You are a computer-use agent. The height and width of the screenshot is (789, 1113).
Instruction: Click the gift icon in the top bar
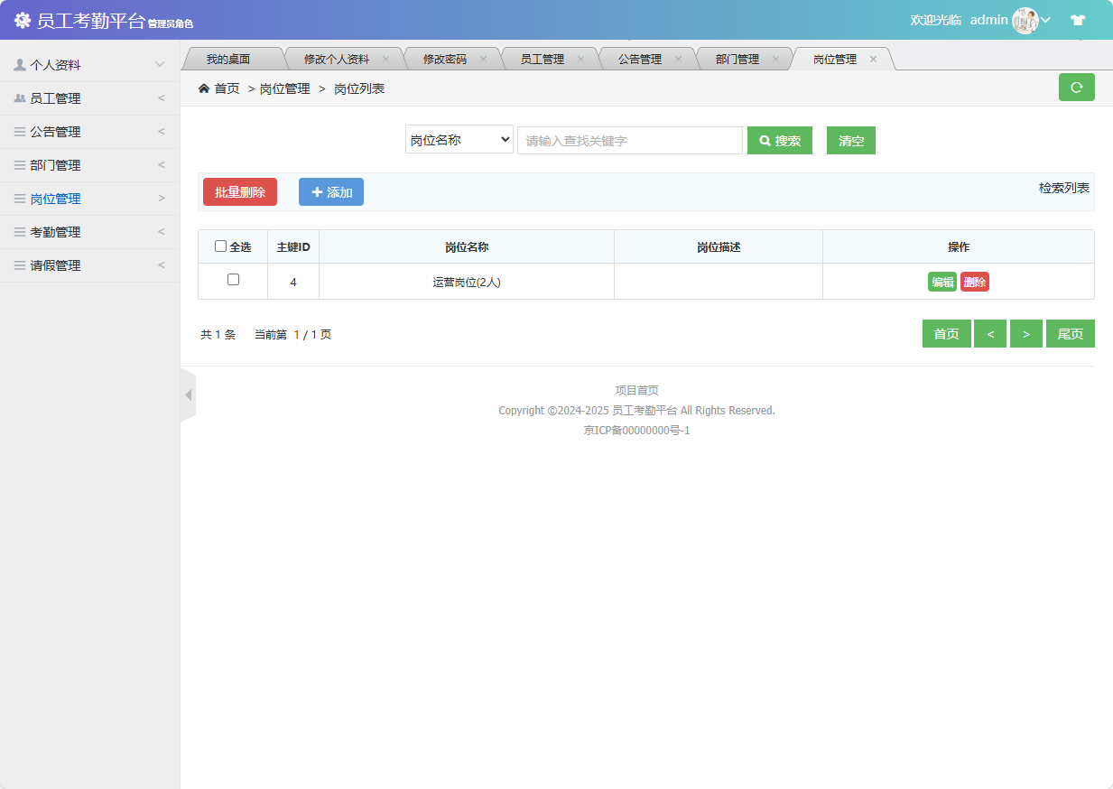(x=1078, y=19)
